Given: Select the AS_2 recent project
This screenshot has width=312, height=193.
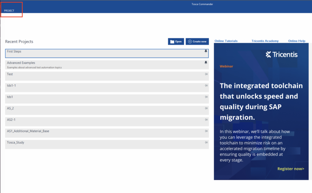Looking at the screenshot, I should [x=107, y=110].
